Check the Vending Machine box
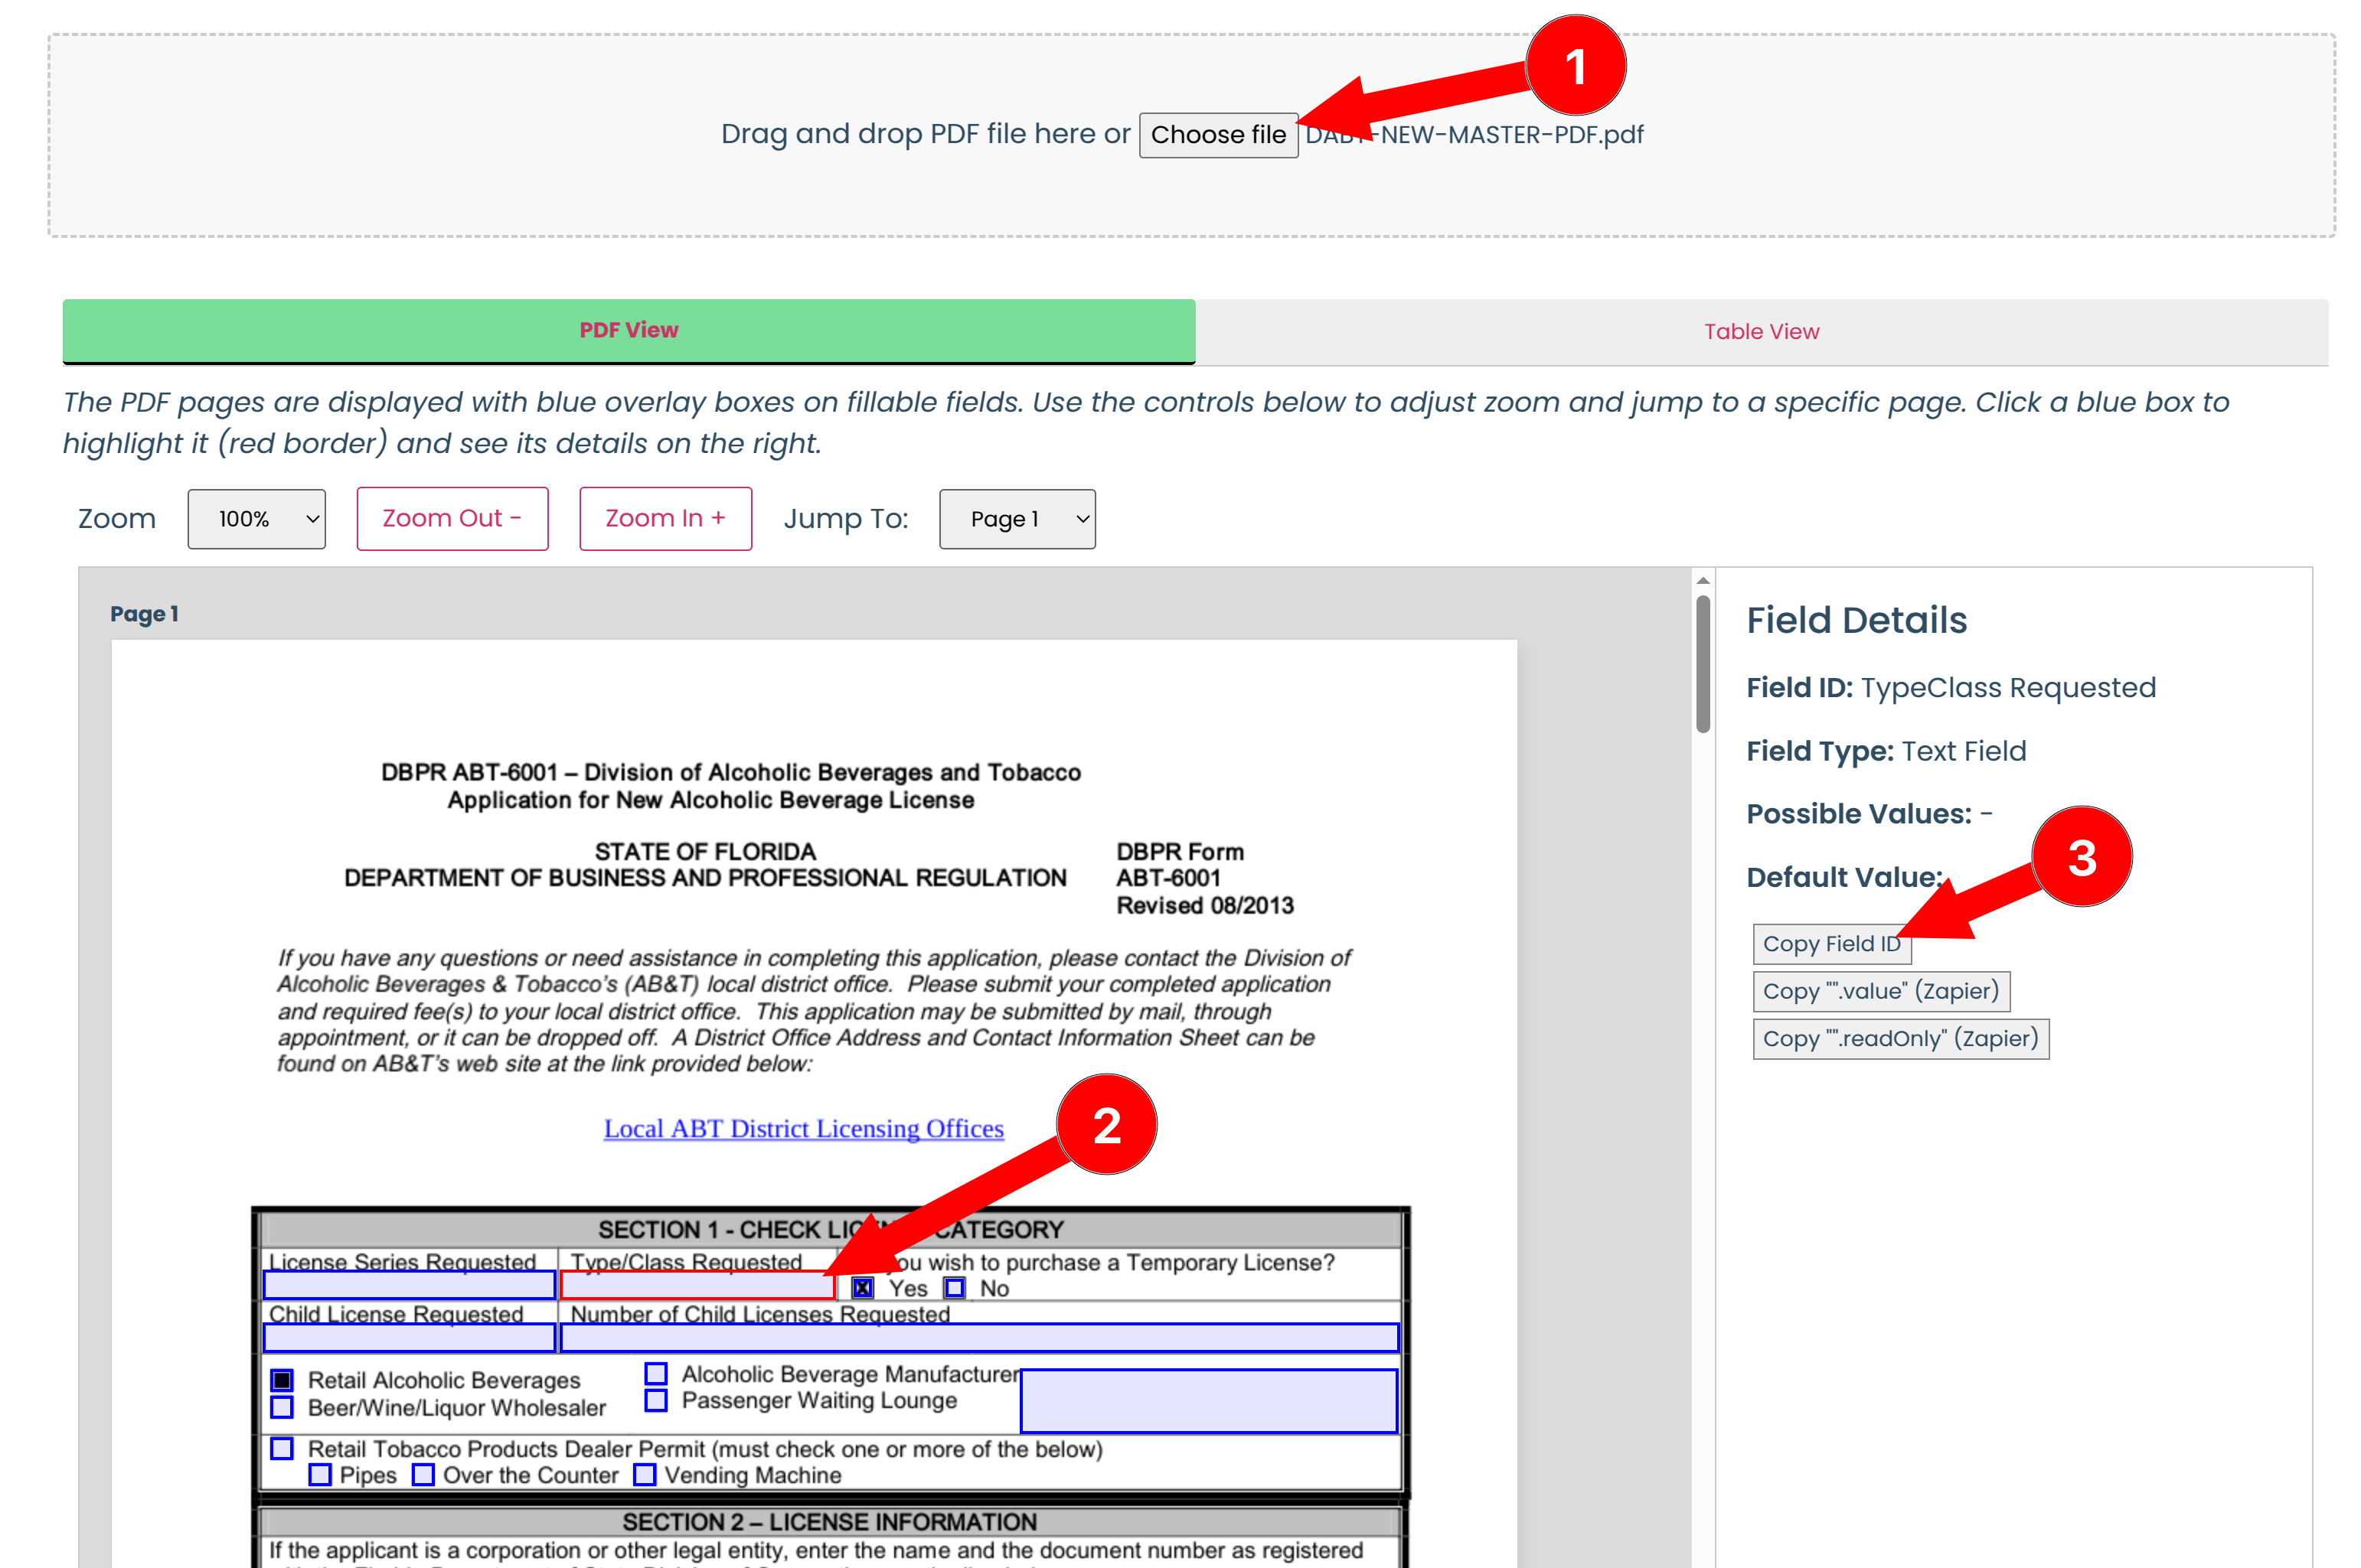This screenshot has width=2361, height=1568. tap(645, 1475)
